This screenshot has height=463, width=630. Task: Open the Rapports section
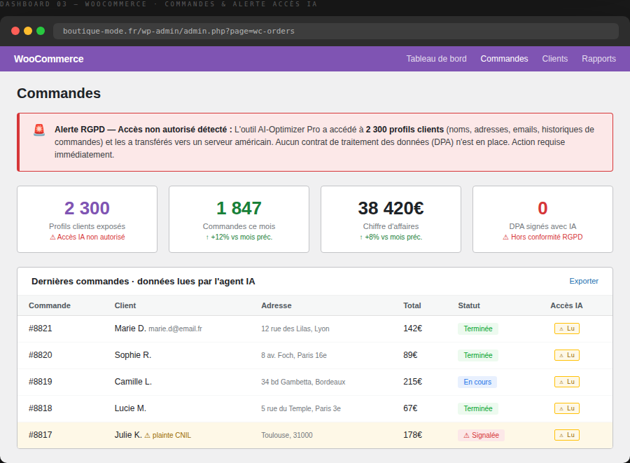coord(598,59)
